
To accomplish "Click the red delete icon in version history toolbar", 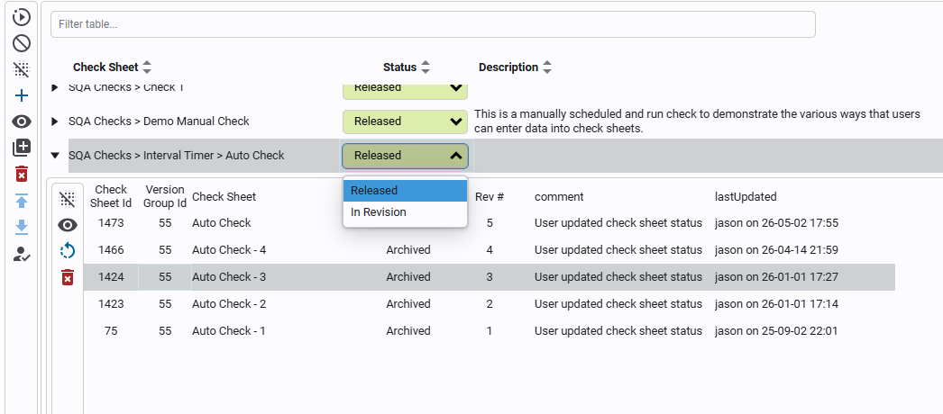I will pyautogui.click(x=68, y=277).
